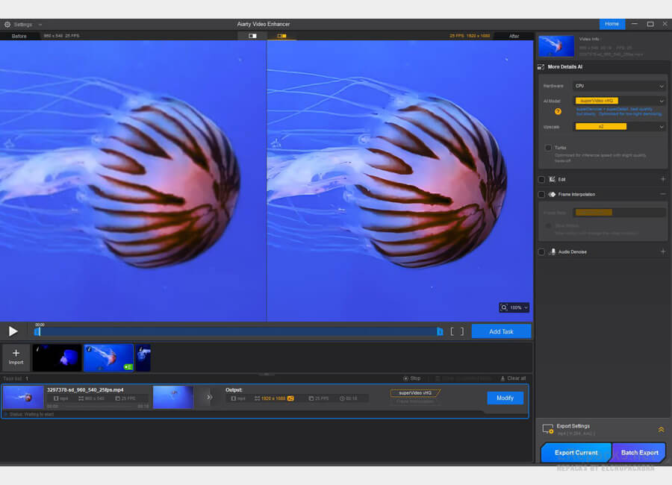Set trim start bracket marker
This screenshot has width=672, height=485.
coord(452,331)
